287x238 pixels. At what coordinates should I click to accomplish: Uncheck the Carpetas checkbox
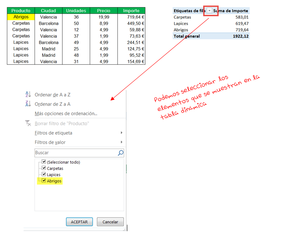pyautogui.click(x=44, y=168)
